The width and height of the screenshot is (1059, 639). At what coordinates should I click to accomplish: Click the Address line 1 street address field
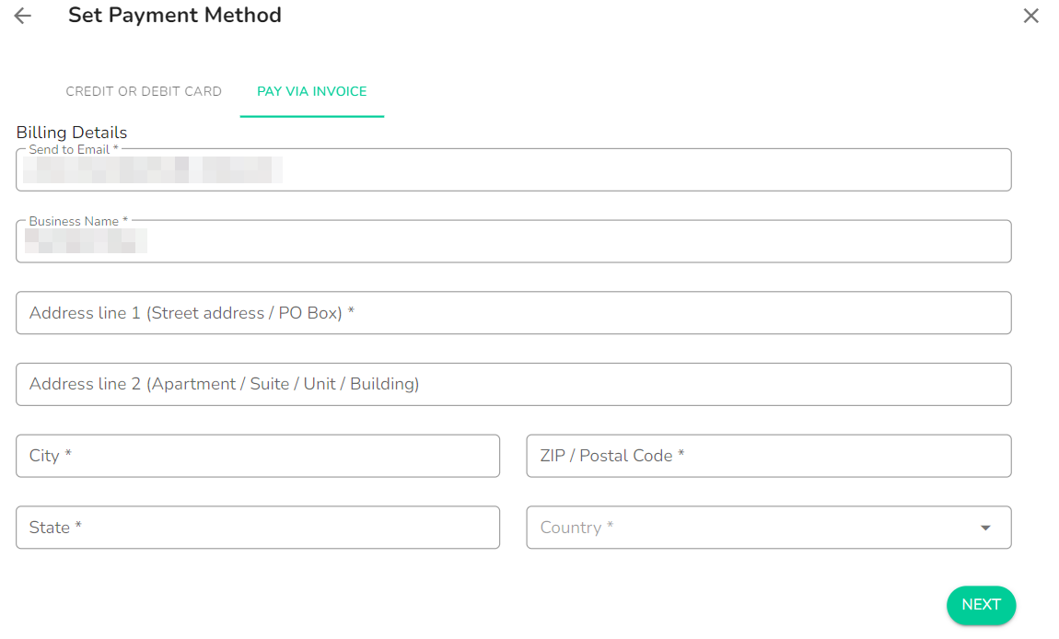(x=513, y=313)
